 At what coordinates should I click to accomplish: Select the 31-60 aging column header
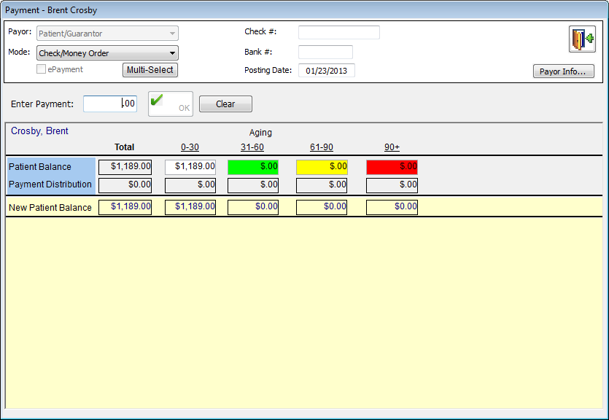(x=252, y=147)
